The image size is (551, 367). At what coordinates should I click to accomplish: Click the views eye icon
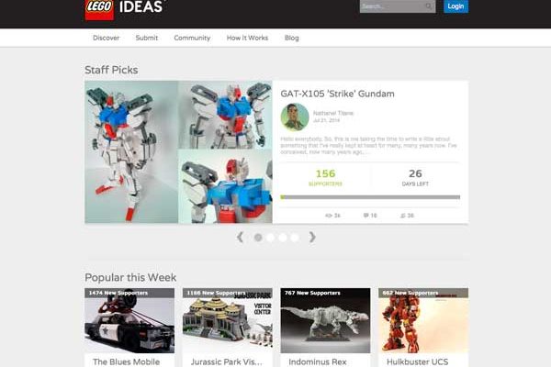[329, 216]
